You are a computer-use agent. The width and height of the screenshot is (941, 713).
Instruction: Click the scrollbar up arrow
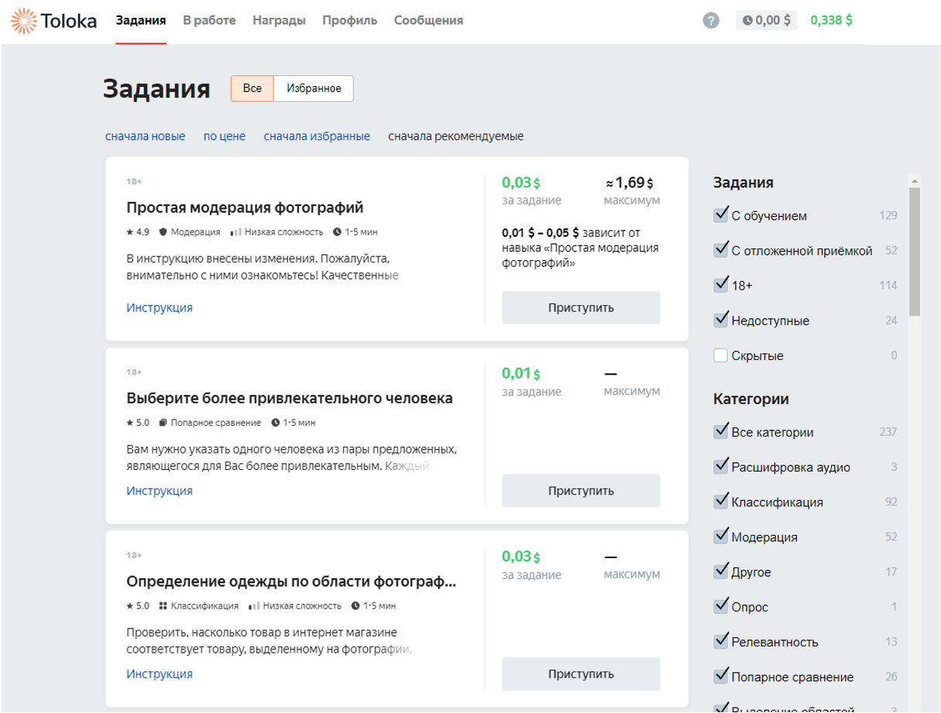915,182
